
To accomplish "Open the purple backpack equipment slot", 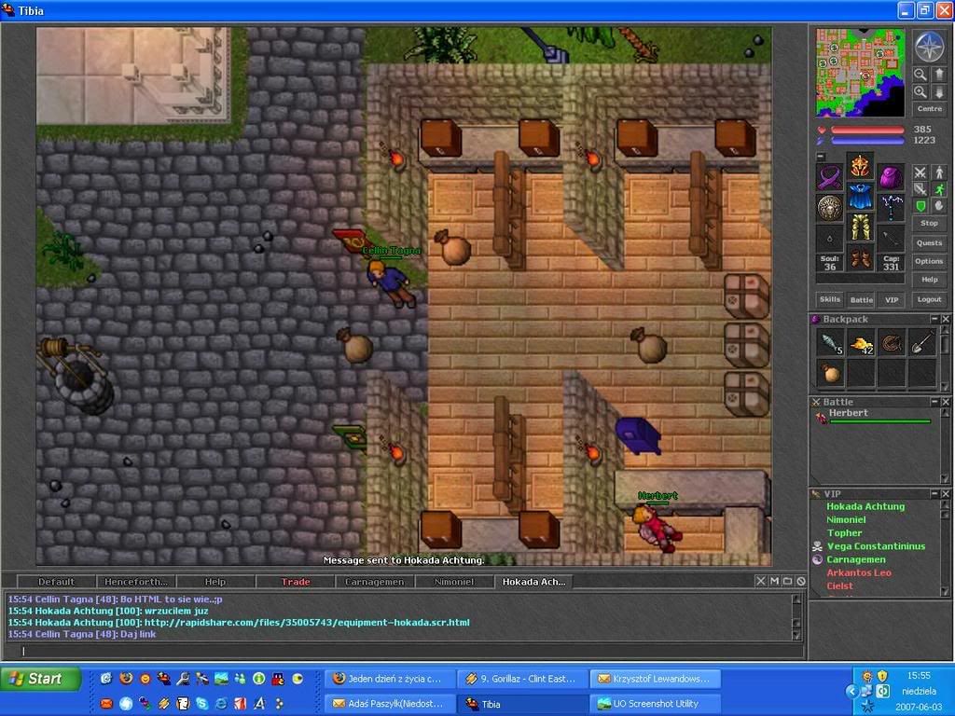I will point(891,178).
